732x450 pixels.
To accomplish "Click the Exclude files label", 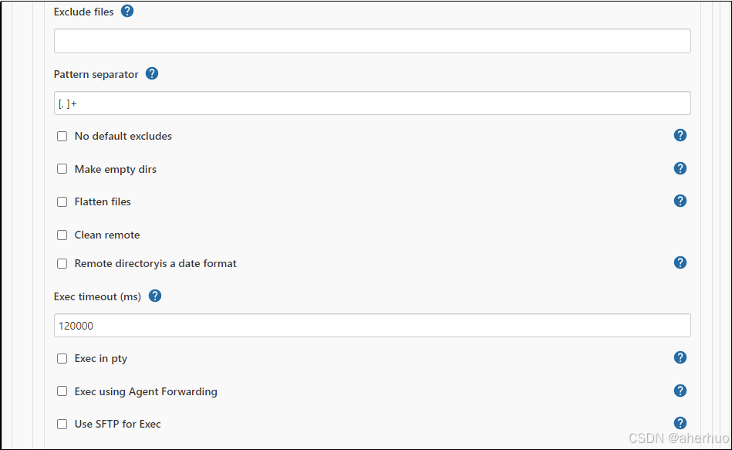I will [x=83, y=12].
